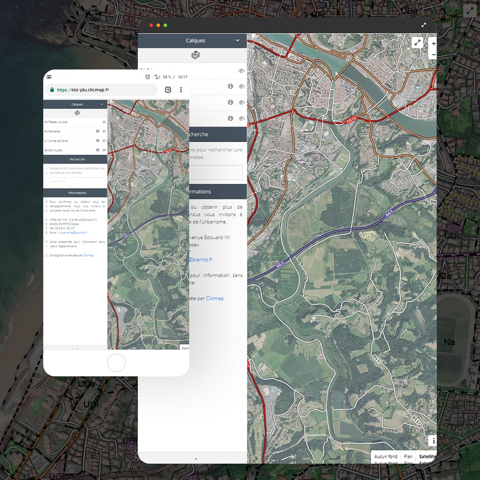Click the Recherche input field on phone
480x480 pixels.
point(77,181)
